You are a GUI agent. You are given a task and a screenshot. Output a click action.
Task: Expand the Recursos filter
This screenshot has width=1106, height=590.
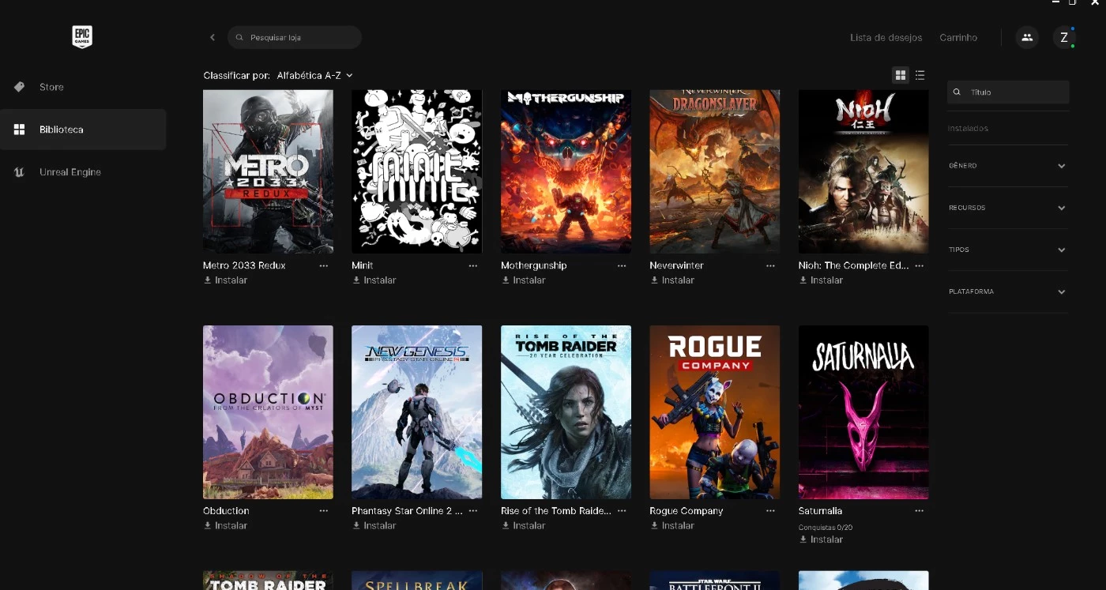pos(1008,208)
